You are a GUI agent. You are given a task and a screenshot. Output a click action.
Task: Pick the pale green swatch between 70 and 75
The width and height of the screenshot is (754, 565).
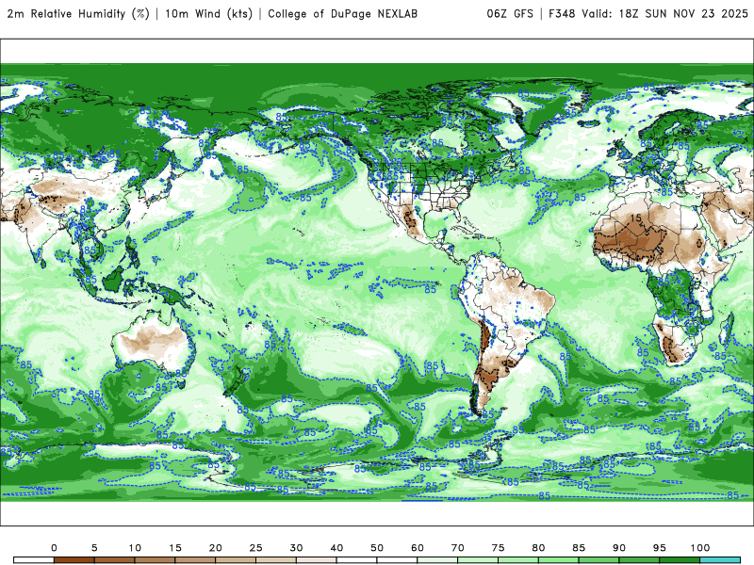tap(478, 560)
